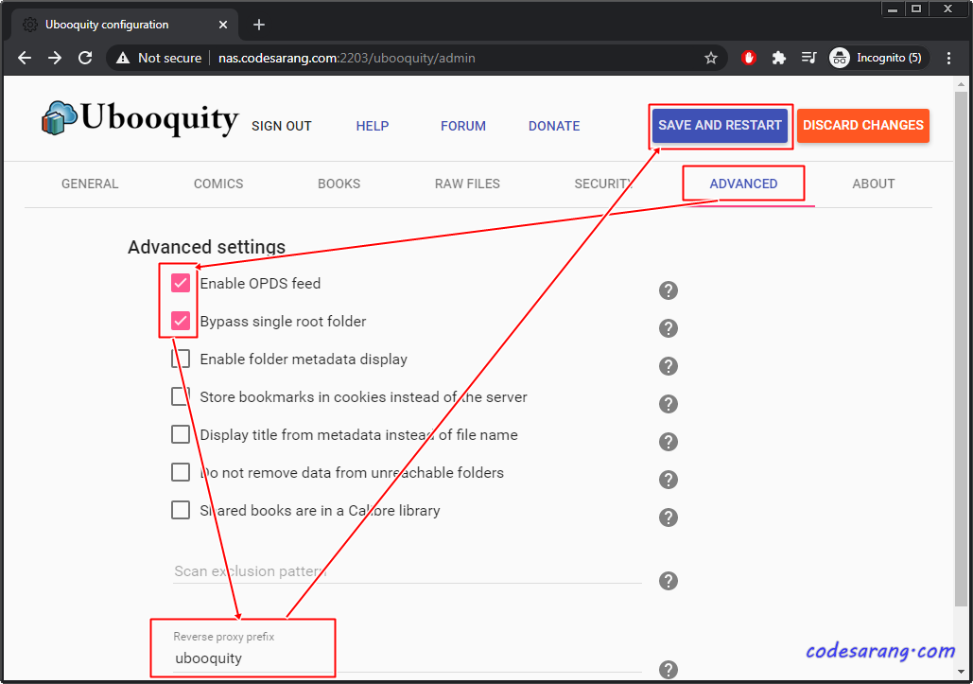Show help for unreachable folders option
This screenshot has width=973, height=684.
(669, 479)
